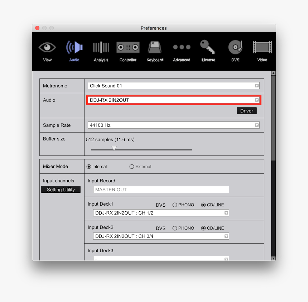Close the Preferences window
Viewport: 308px width, 302px height.
37,28
